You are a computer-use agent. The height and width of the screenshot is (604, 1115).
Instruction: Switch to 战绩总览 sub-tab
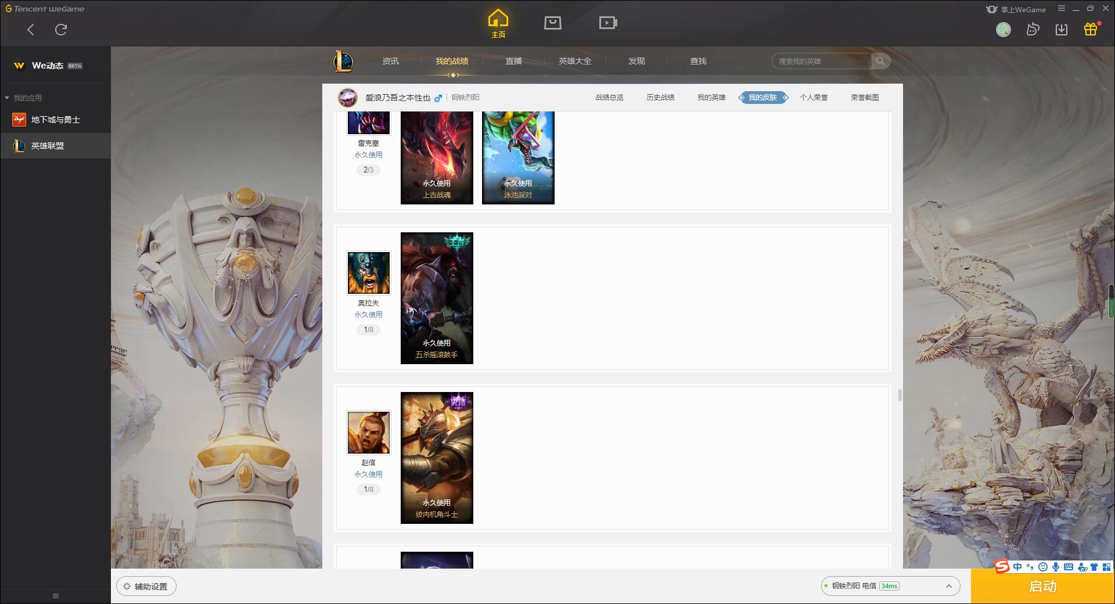[609, 98]
